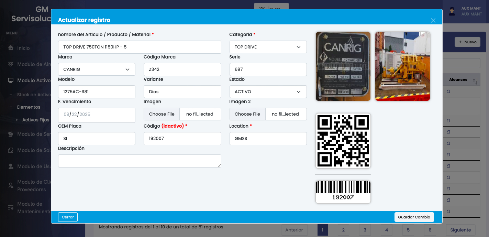This screenshot has height=237, width=489.
Task: Open the yellow top drive equipment photo
Action: [x=402, y=66]
